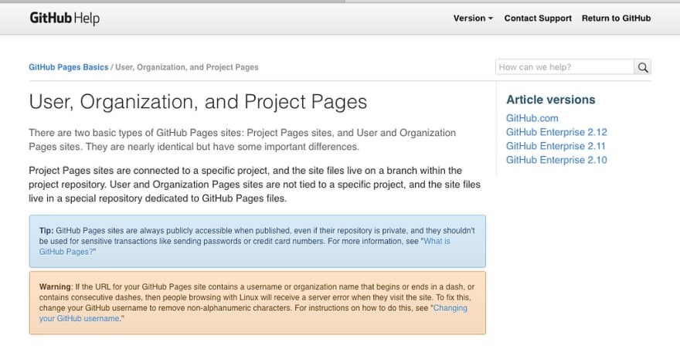Image resolution: width=680 pixels, height=349 pixels.
Task: Go to GitHub Pages Basics breadcrumb
Action: point(69,67)
